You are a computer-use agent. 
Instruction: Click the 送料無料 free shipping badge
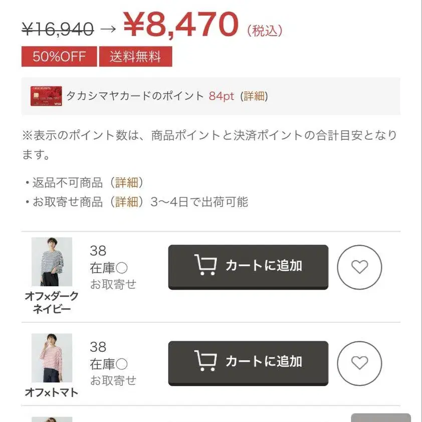(135, 57)
